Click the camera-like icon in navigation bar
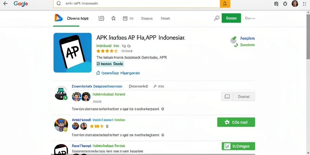 point(101,18)
